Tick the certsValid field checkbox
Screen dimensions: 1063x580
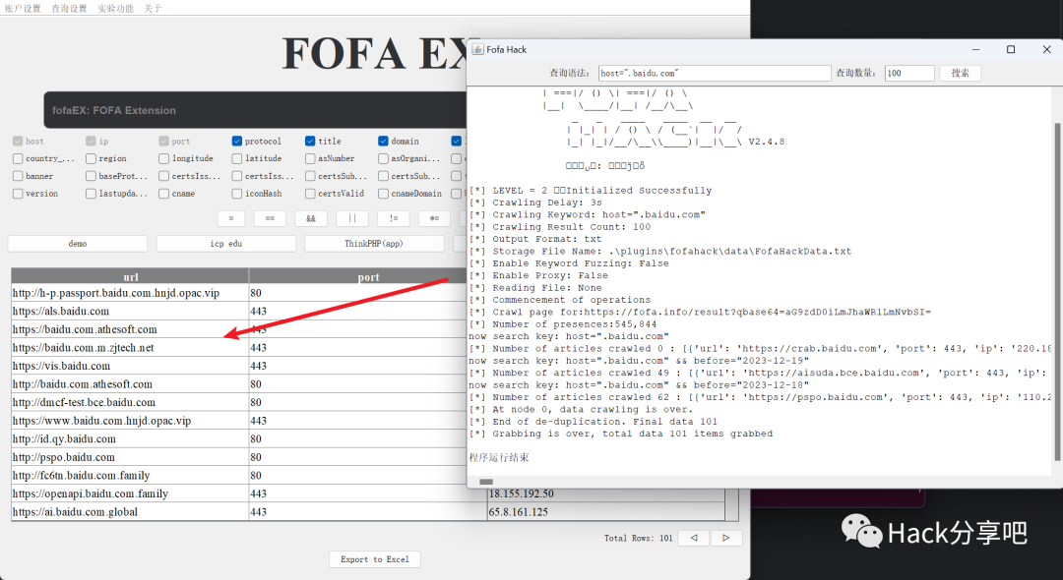click(x=310, y=194)
